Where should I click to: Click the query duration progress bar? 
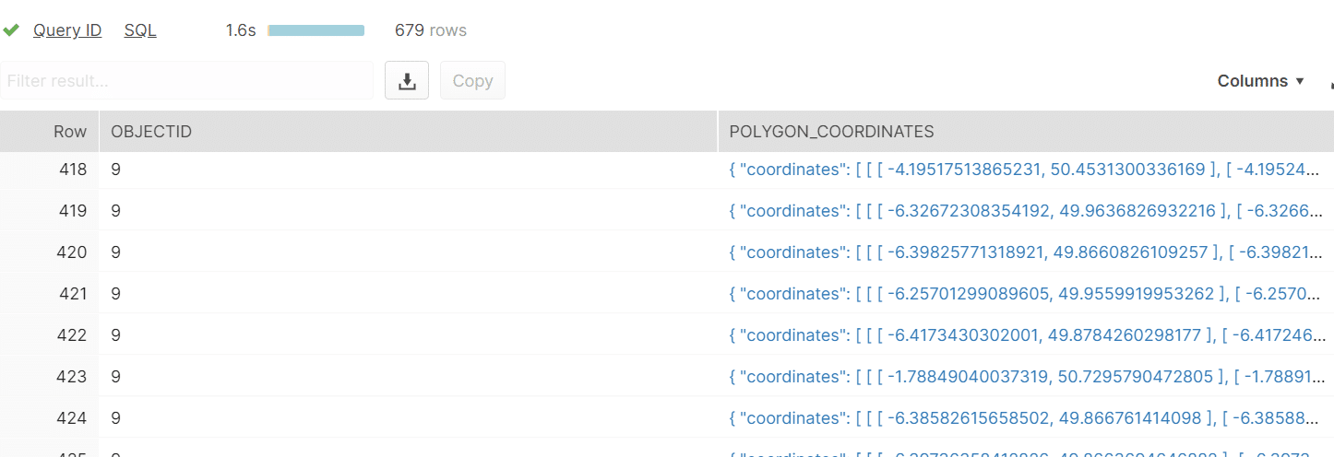click(x=316, y=30)
